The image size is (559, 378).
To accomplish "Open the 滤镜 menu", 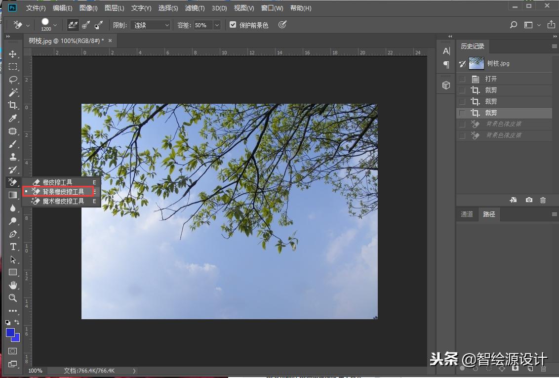I will pyautogui.click(x=194, y=8).
